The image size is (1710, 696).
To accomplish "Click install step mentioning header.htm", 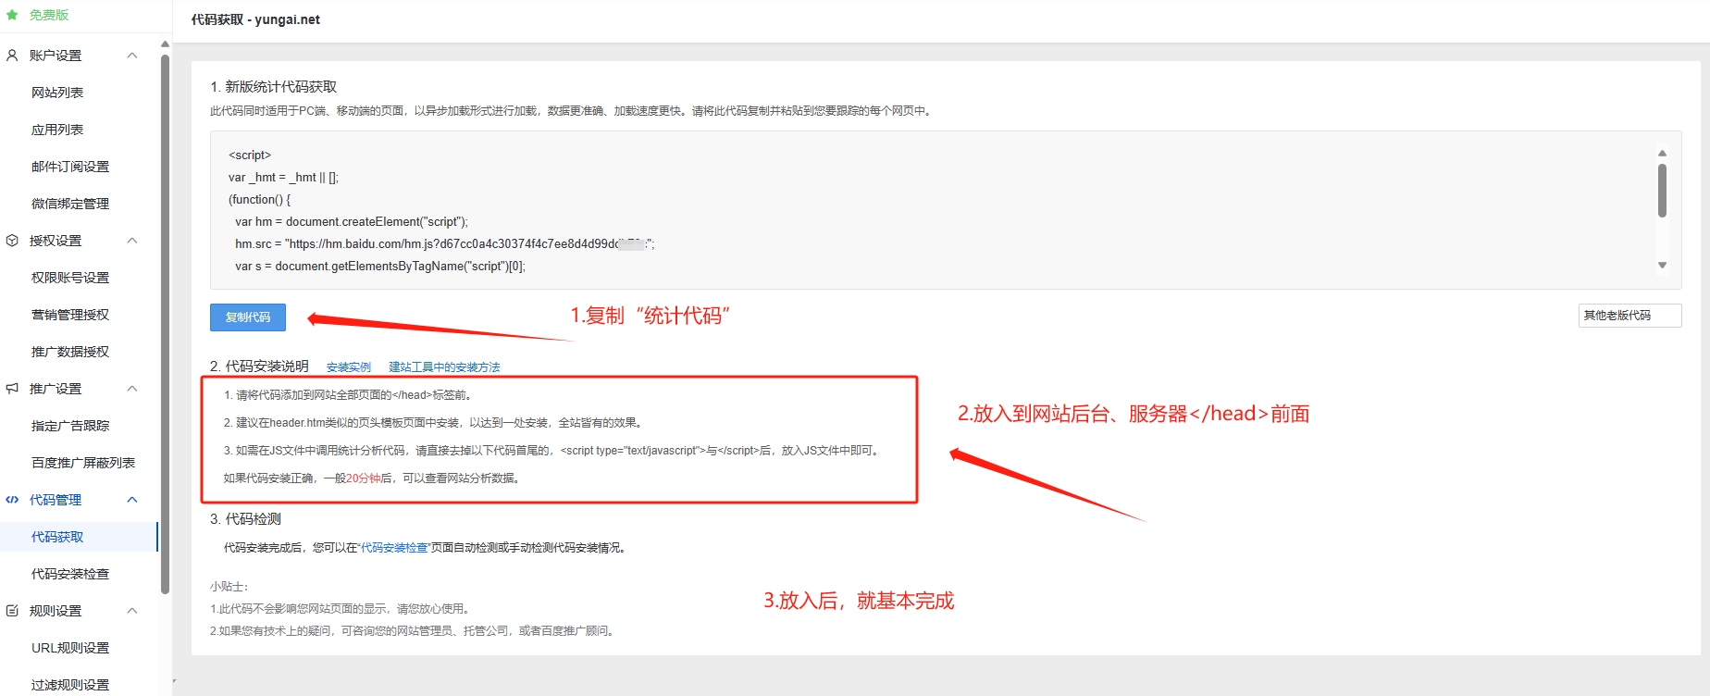I will 432,423.
